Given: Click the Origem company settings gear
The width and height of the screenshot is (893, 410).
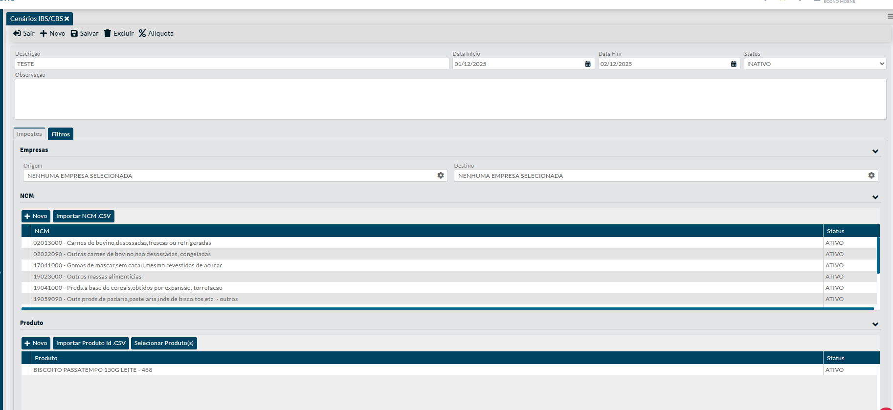Looking at the screenshot, I should [x=441, y=175].
